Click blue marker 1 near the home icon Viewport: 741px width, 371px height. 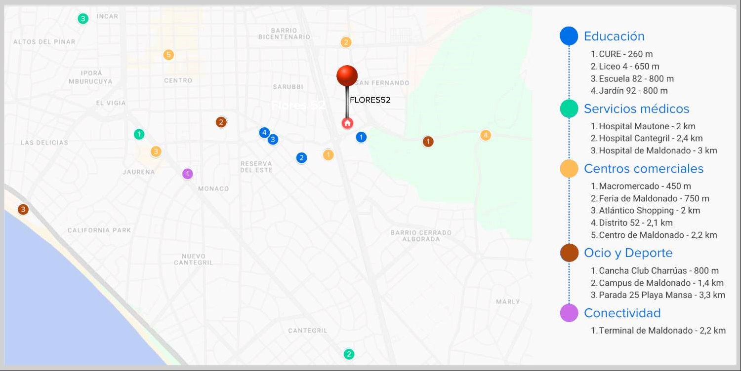coord(361,137)
